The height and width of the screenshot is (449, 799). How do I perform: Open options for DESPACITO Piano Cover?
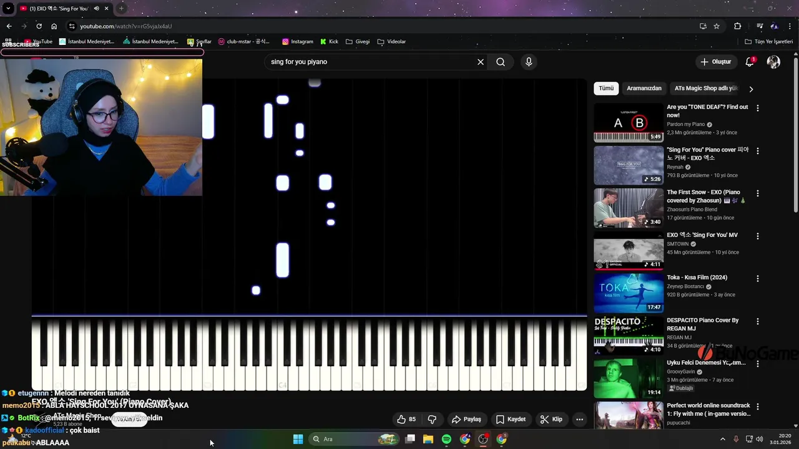tap(758, 321)
